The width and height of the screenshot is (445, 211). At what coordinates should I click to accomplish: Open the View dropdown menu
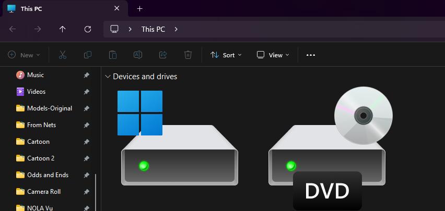pos(273,55)
